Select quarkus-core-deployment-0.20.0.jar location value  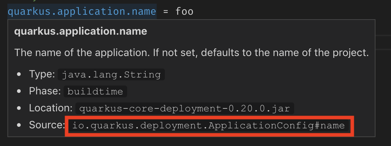pyautogui.click(x=185, y=108)
